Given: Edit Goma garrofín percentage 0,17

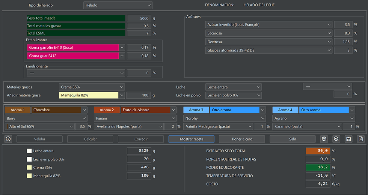Looking at the screenshot, I should click(x=139, y=47).
